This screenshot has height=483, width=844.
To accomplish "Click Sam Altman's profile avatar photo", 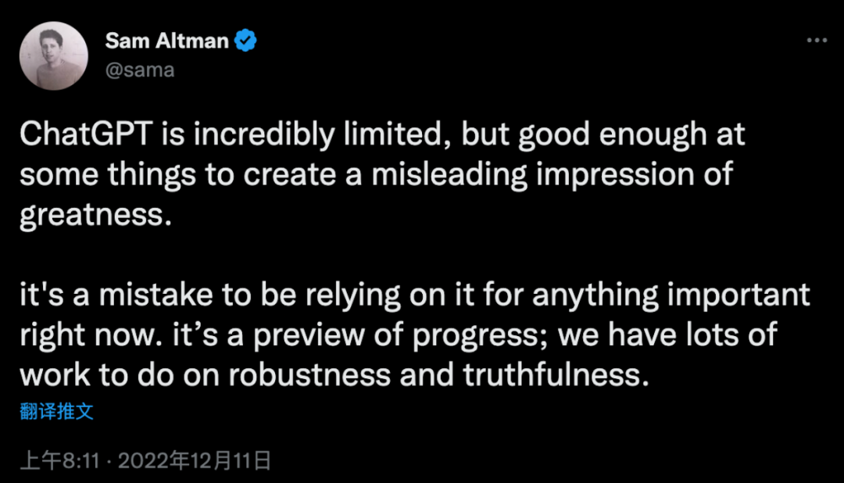I will point(53,55).
